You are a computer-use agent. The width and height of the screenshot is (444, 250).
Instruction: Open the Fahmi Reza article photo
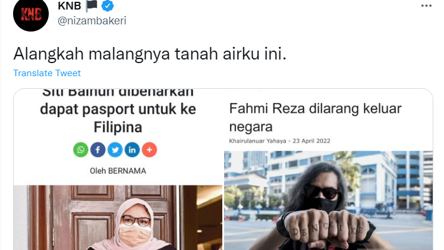[329, 201]
